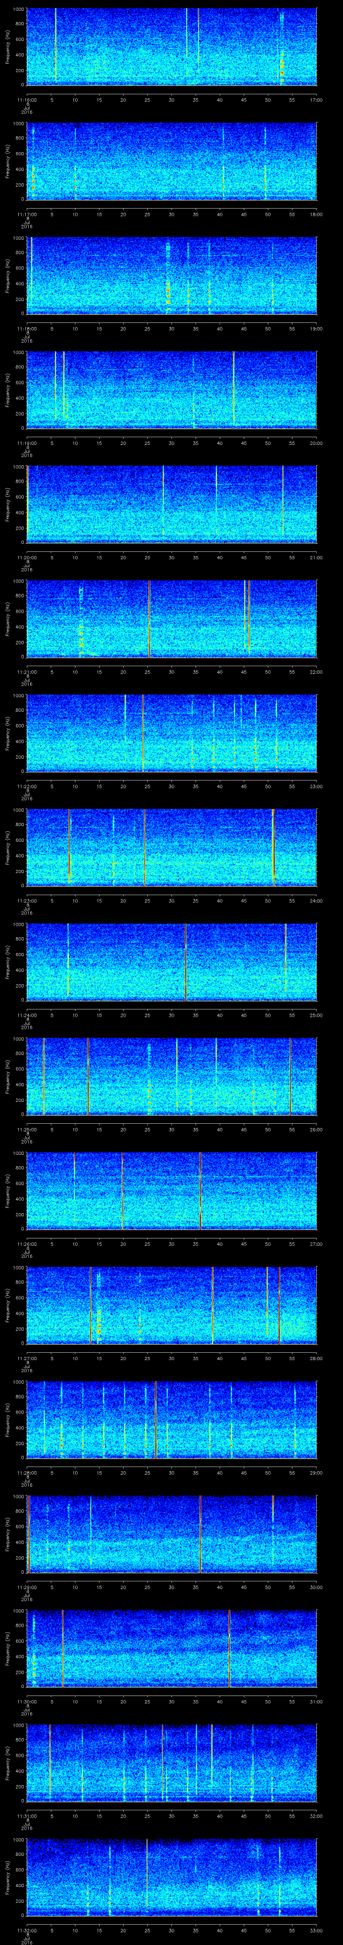Click the 11:23:00 start time label

[x=27, y=900]
